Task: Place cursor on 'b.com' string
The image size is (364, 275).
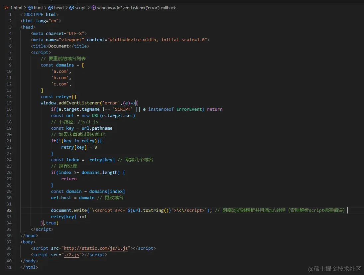Action: point(60,78)
